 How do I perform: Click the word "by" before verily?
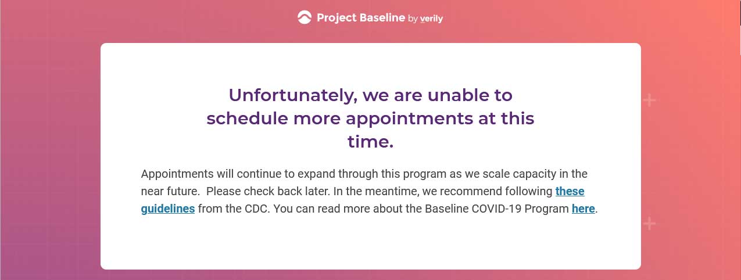coord(413,19)
